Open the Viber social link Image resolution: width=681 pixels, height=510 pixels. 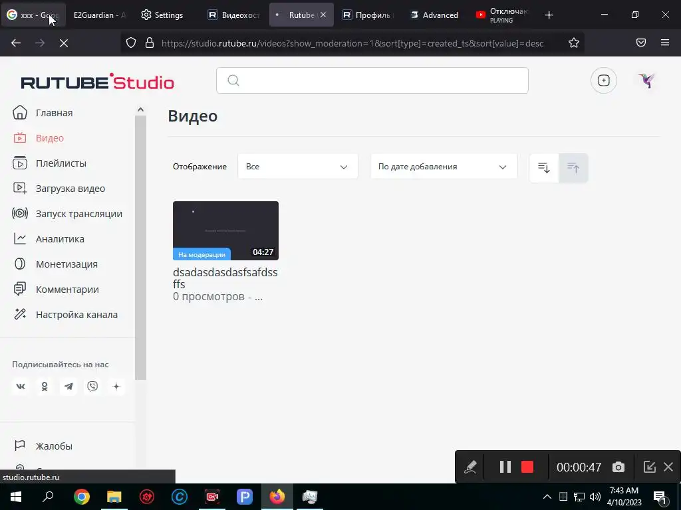[92, 386]
